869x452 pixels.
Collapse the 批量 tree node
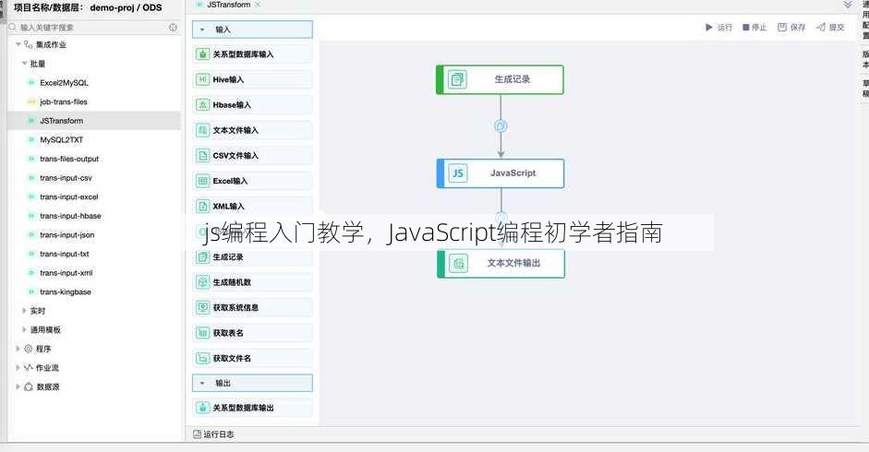(x=24, y=64)
